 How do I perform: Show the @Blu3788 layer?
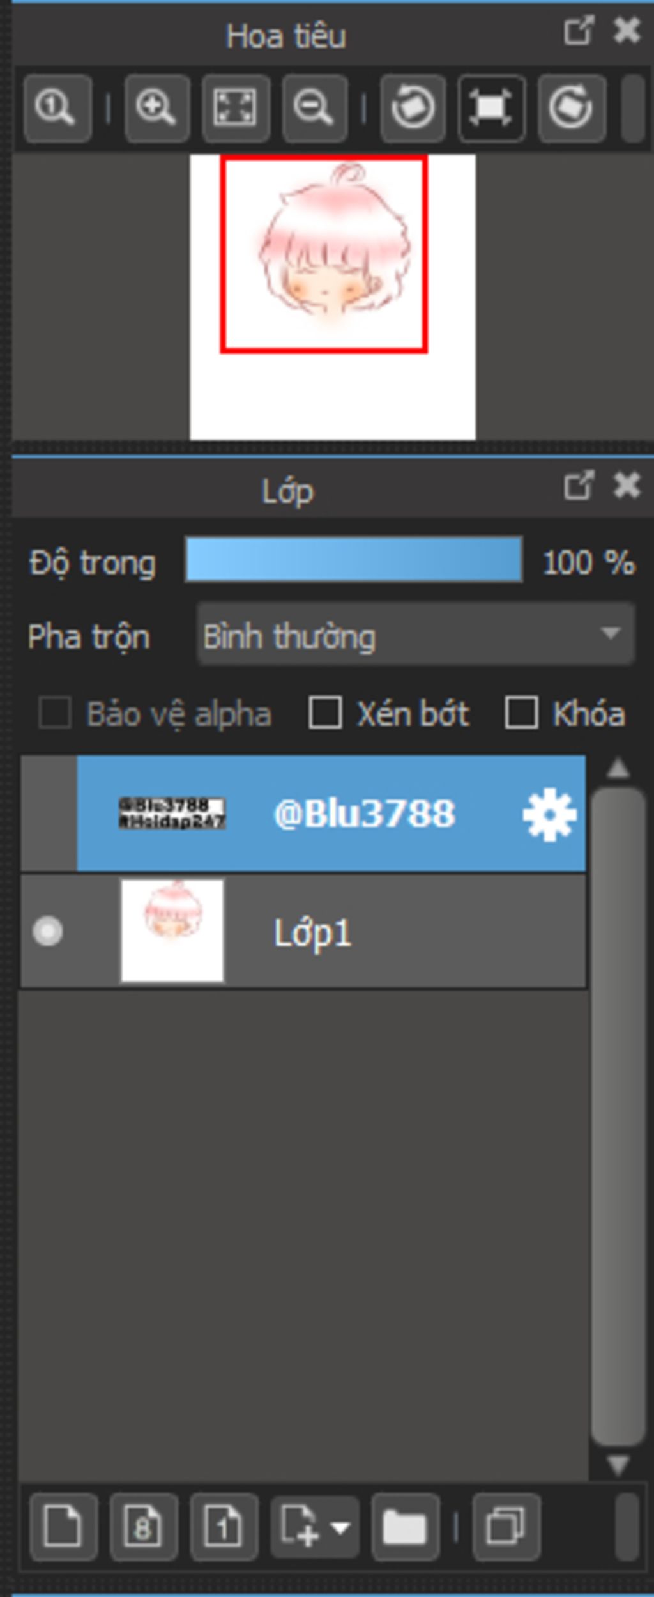click(49, 814)
